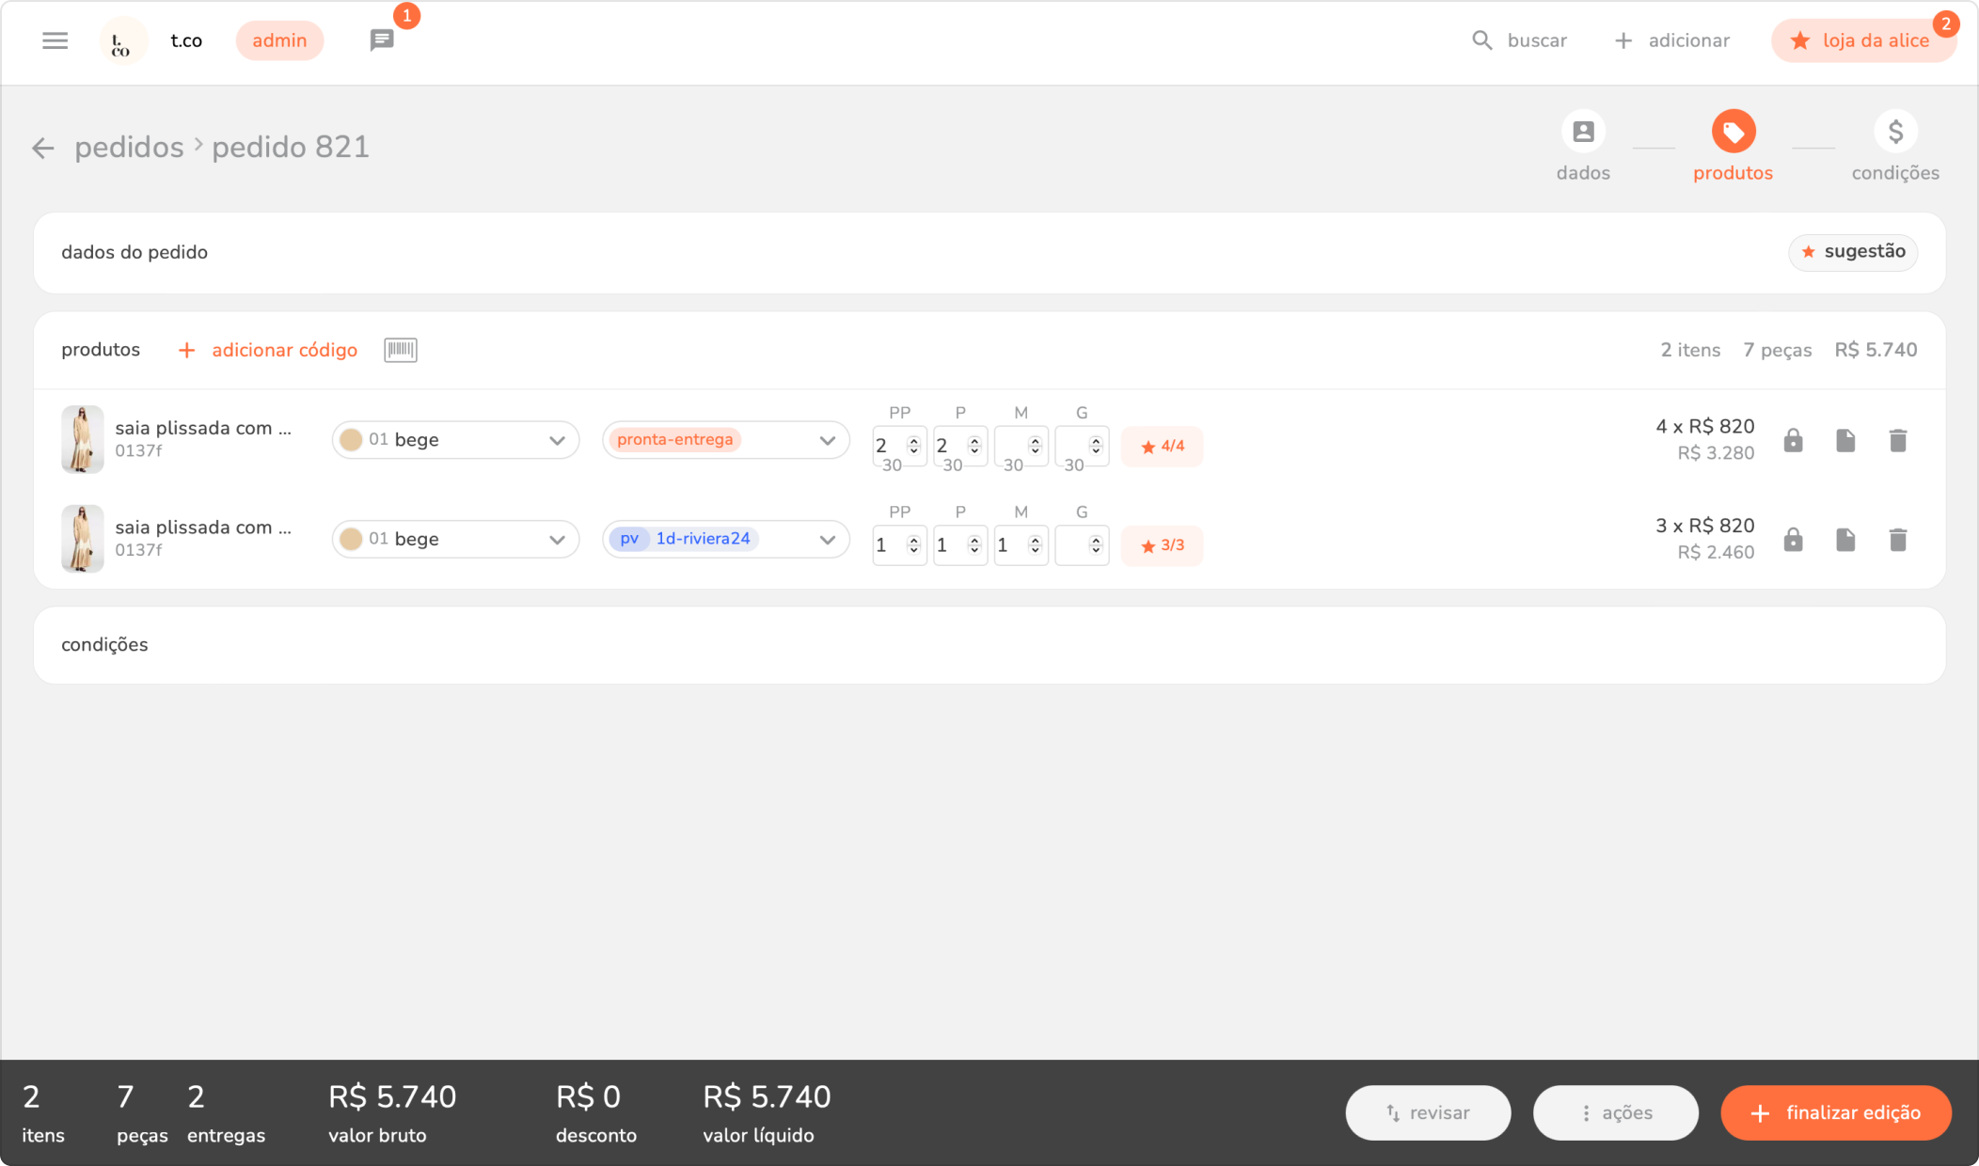Expand the first 01 bege color dropdown
Viewport: 1979px width, 1166px height.
(x=455, y=440)
